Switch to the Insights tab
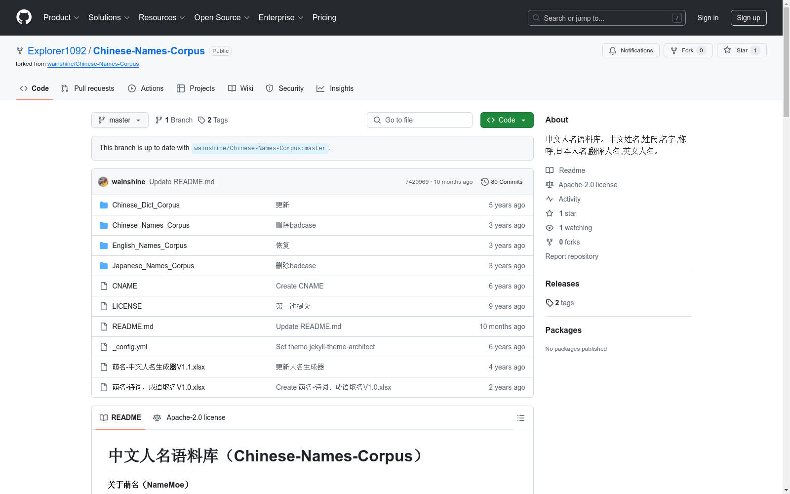This screenshot has height=494, width=790. [x=335, y=88]
